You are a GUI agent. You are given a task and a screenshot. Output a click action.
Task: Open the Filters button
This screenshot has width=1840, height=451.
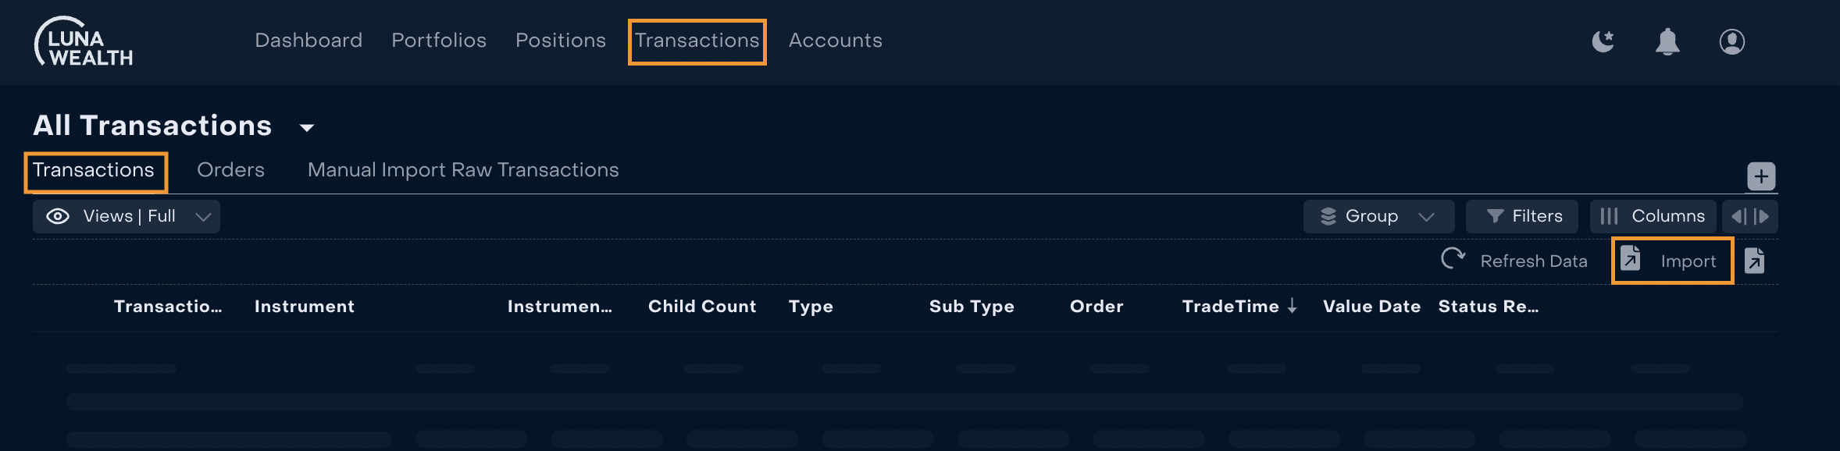[1521, 216]
